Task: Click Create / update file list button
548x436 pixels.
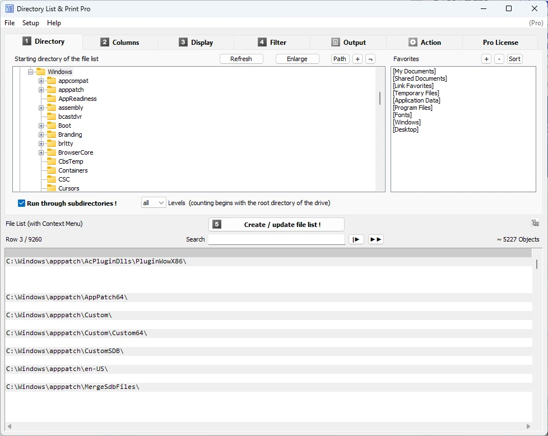Action: click(x=276, y=225)
